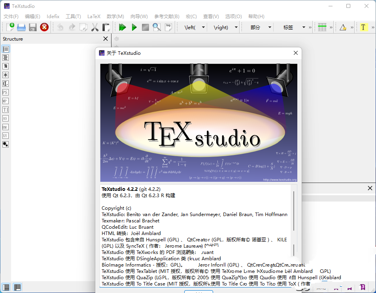
Task: Open the BM Beamer commands panel
Action: [6, 127]
